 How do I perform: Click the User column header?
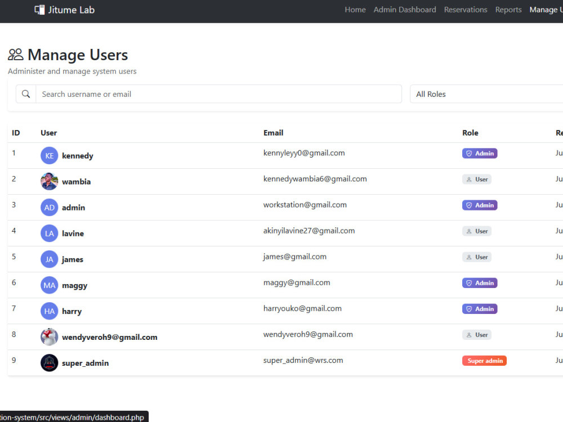coord(49,133)
